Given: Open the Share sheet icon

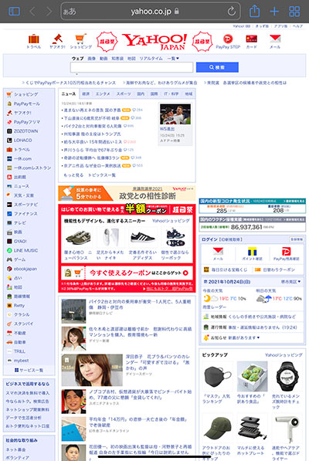Looking at the screenshot, I should point(255,11).
